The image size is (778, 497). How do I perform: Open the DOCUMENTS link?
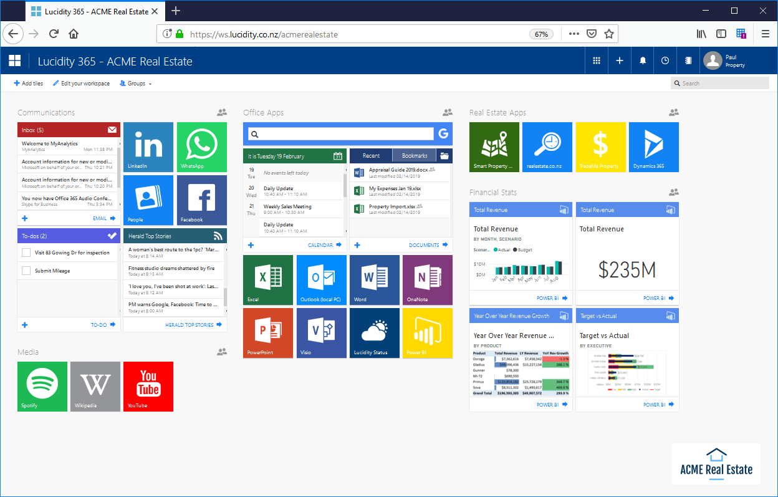(428, 245)
